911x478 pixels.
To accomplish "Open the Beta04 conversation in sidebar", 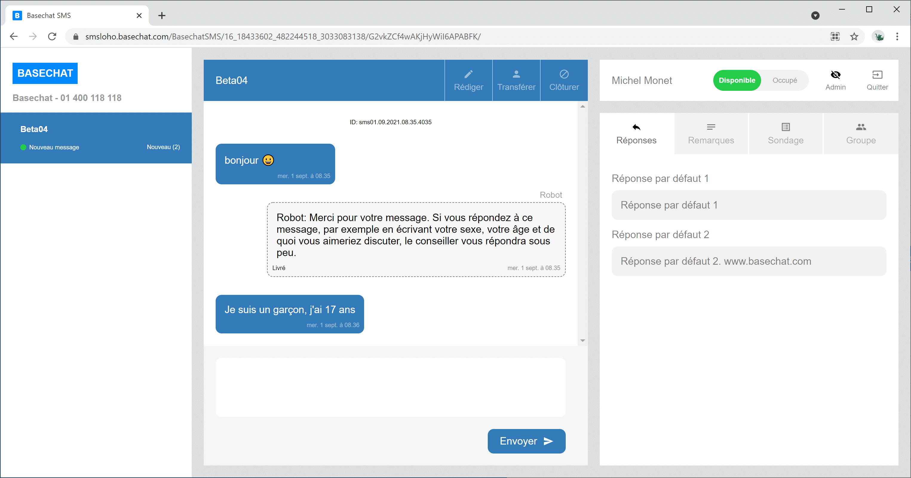I will coord(96,138).
